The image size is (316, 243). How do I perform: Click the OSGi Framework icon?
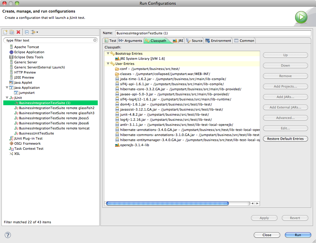coord(11,143)
